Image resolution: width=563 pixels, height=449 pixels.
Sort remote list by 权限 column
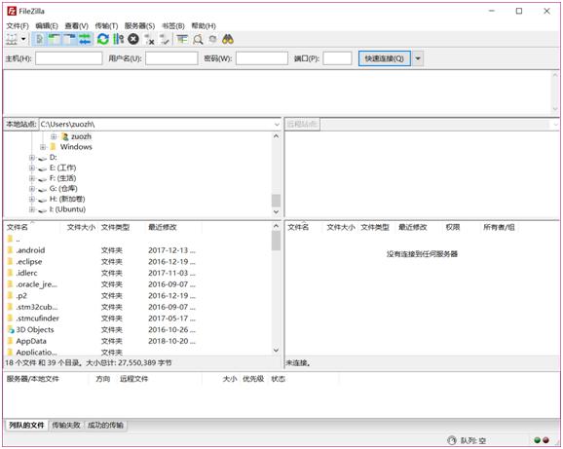453,227
